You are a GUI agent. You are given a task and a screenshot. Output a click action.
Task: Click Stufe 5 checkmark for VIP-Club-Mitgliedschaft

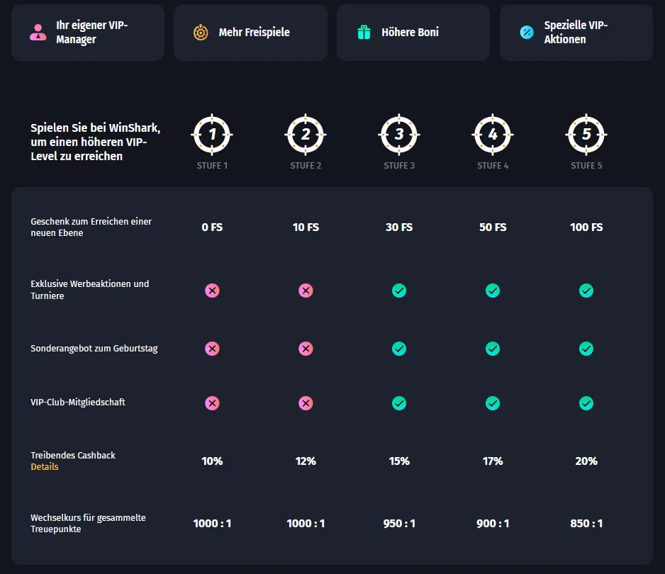click(586, 403)
